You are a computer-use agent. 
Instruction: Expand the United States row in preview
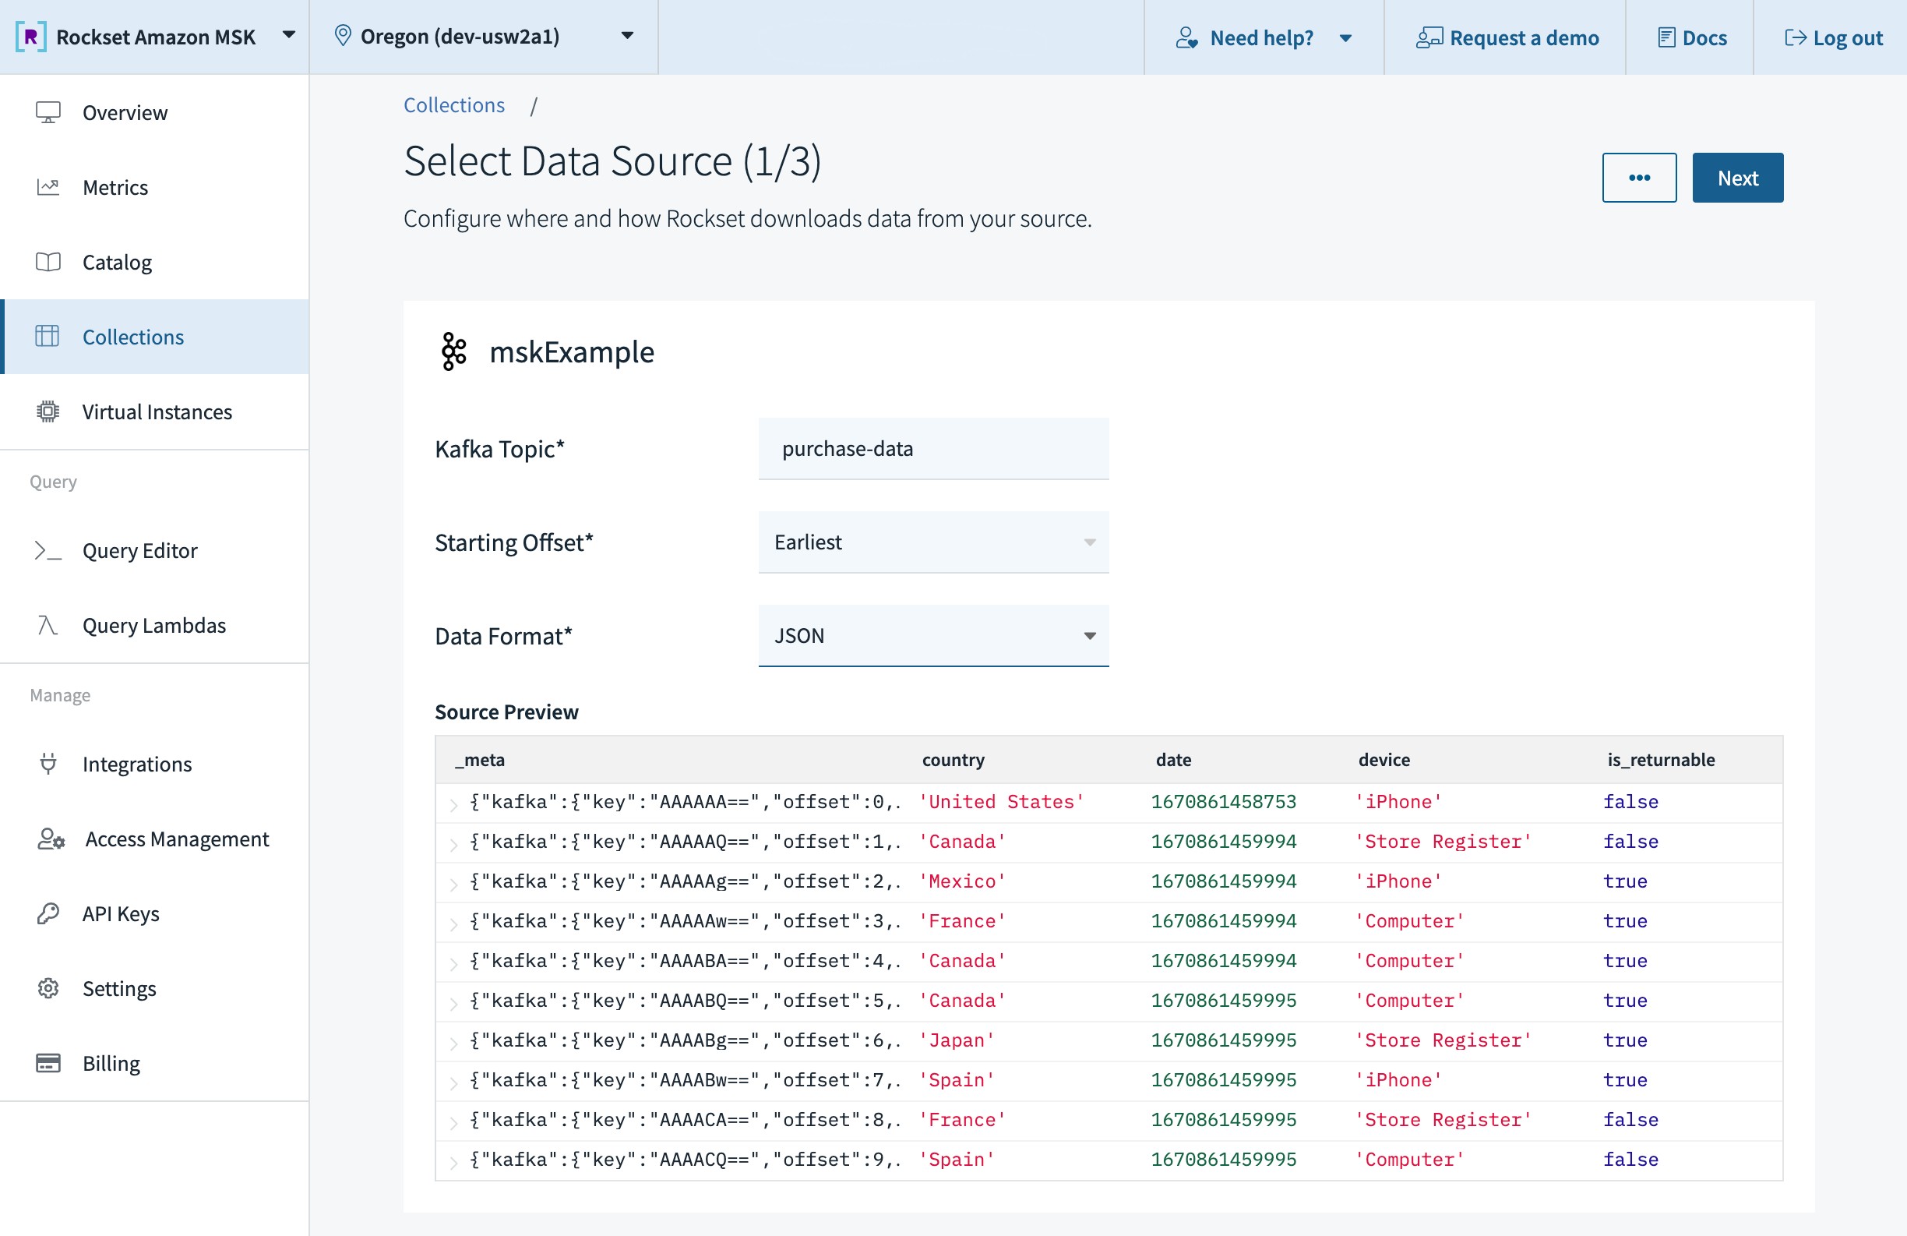point(453,804)
